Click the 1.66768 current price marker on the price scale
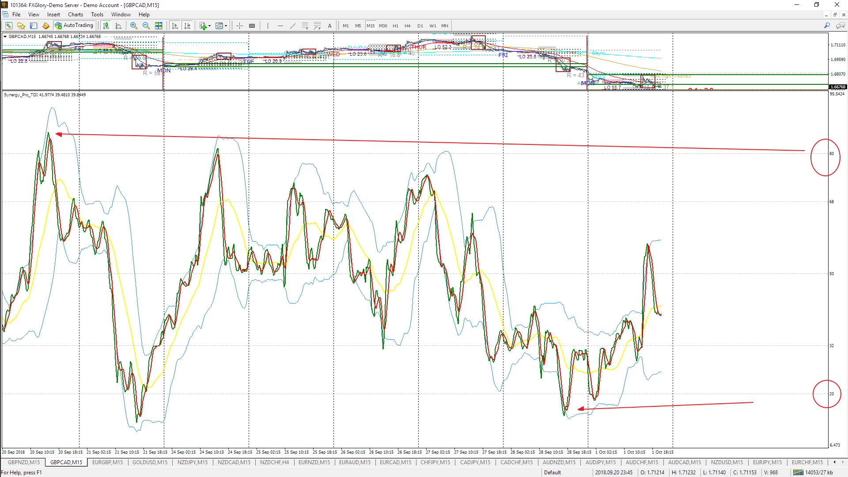The image size is (848, 477). click(x=837, y=87)
